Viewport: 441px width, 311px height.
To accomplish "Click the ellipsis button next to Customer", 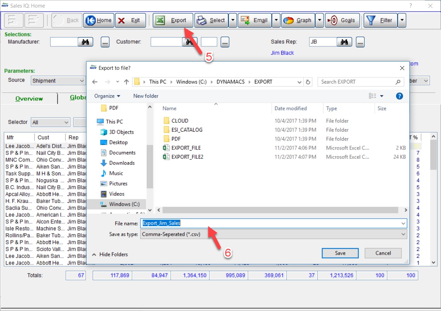I will tap(225, 42).
